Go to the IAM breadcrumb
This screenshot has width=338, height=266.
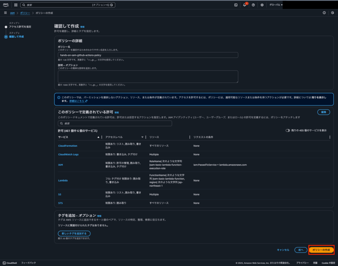(x=12, y=13)
